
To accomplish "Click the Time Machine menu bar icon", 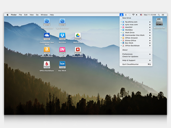I will (x=129, y=15).
